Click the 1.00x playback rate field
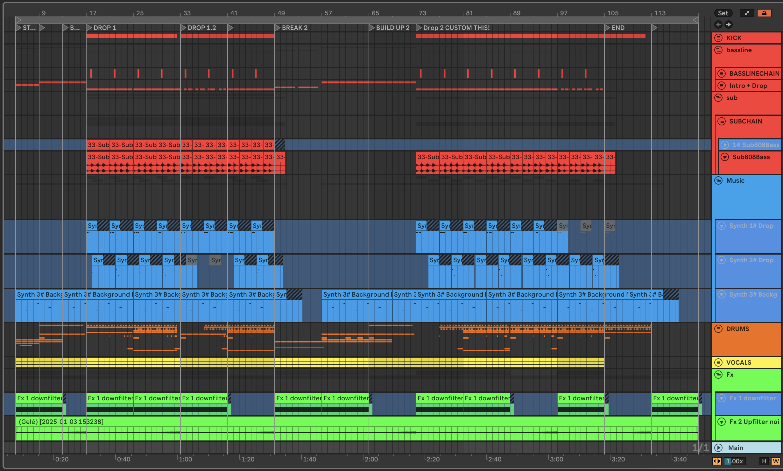Image resolution: width=783 pixels, height=471 pixels. (734, 461)
